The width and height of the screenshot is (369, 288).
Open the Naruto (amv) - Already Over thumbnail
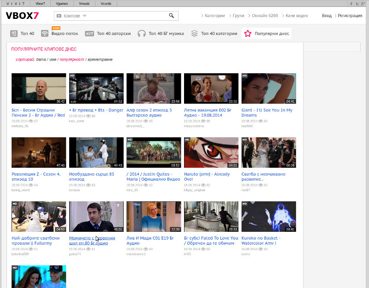pyautogui.click(x=211, y=153)
